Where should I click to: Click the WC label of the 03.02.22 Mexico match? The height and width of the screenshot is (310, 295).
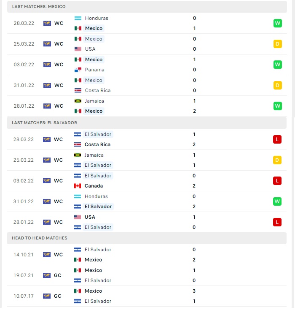pos(59,65)
